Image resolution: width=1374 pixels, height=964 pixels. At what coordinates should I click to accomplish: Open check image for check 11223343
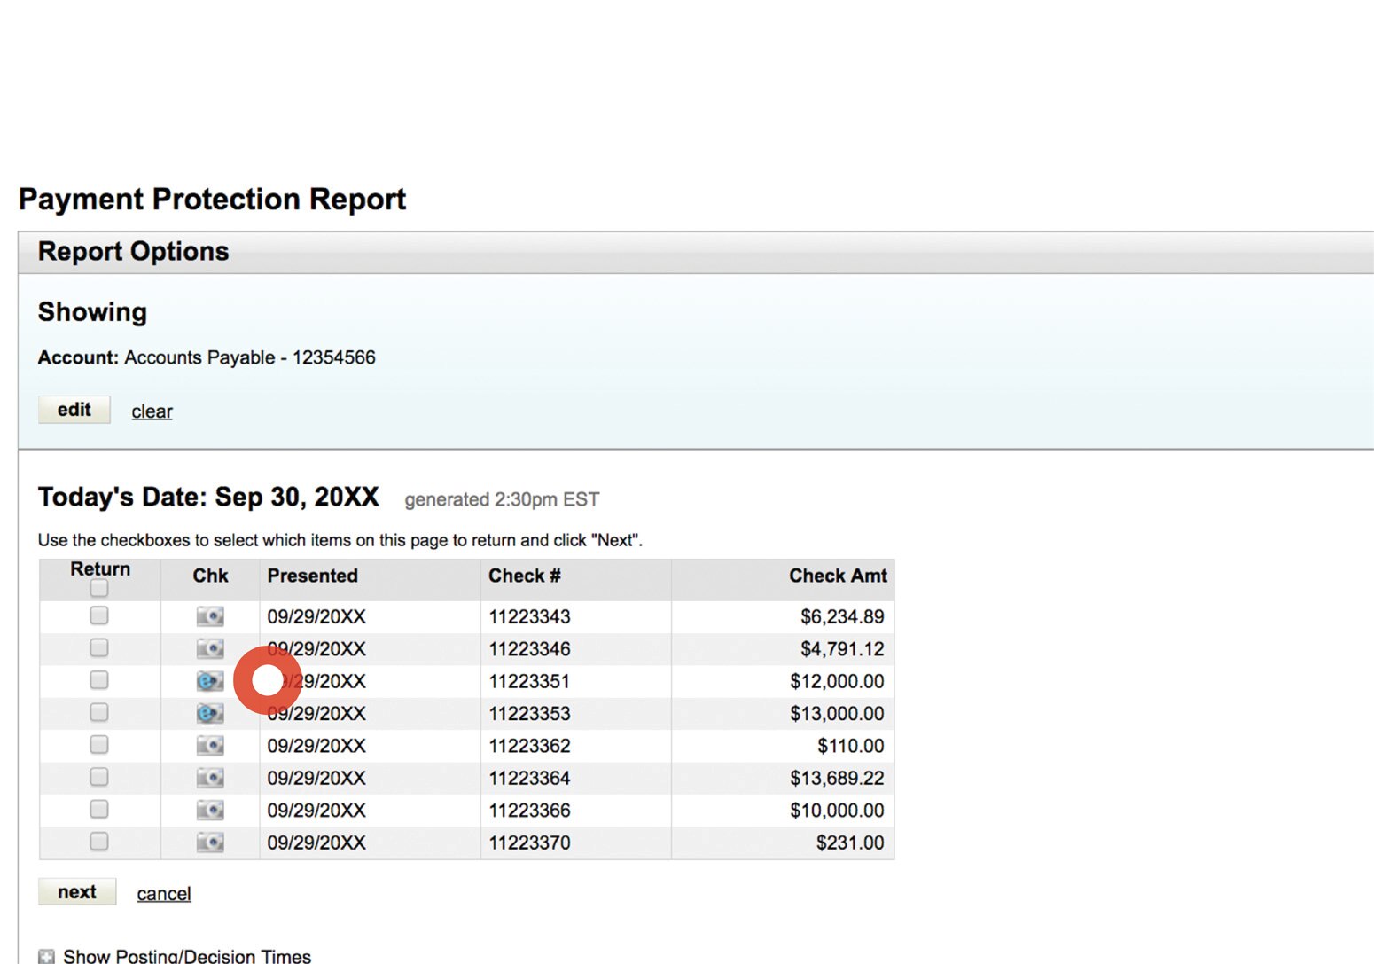pos(210,616)
